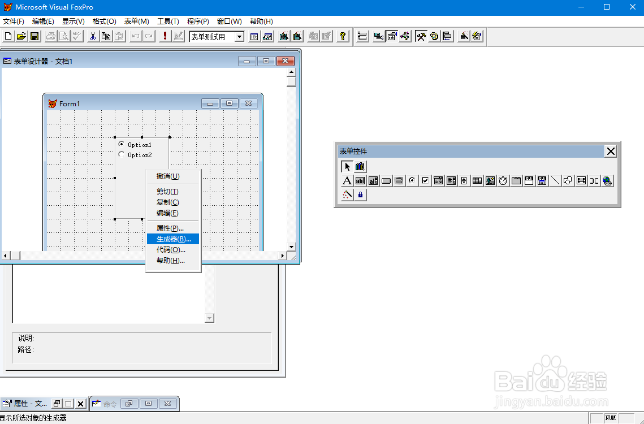The height and width of the screenshot is (424, 644).
Task: Open the 显示(V) menu
Action: pyautogui.click(x=73, y=21)
